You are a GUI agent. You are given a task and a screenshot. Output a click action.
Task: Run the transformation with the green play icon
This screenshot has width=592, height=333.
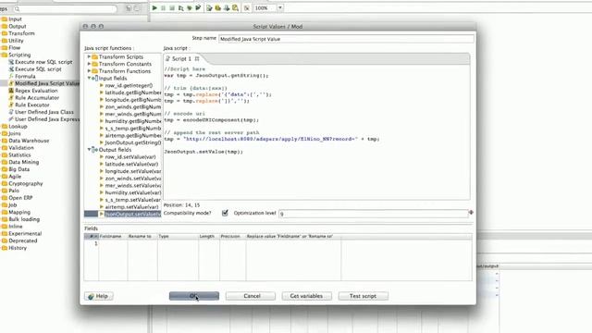pos(154,7)
